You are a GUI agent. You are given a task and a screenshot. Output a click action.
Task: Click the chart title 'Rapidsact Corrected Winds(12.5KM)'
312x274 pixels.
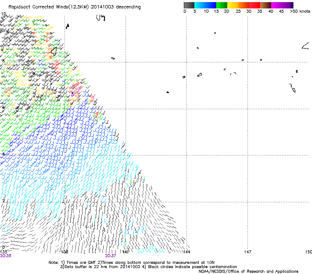(x=49, y=7)
